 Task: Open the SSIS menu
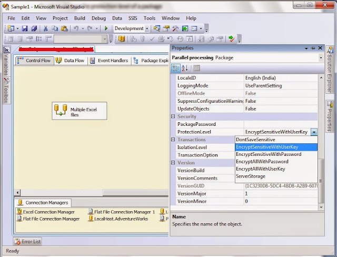133,18
